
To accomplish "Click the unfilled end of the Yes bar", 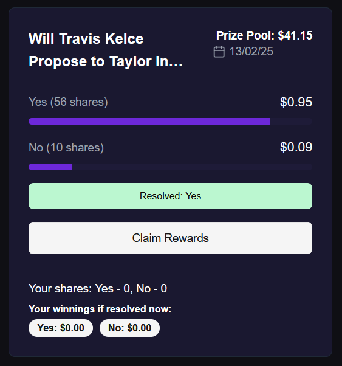I will pos(291,122).
